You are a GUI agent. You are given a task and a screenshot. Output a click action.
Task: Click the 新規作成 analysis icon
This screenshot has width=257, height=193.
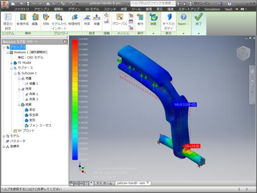(x=23, y=17)
